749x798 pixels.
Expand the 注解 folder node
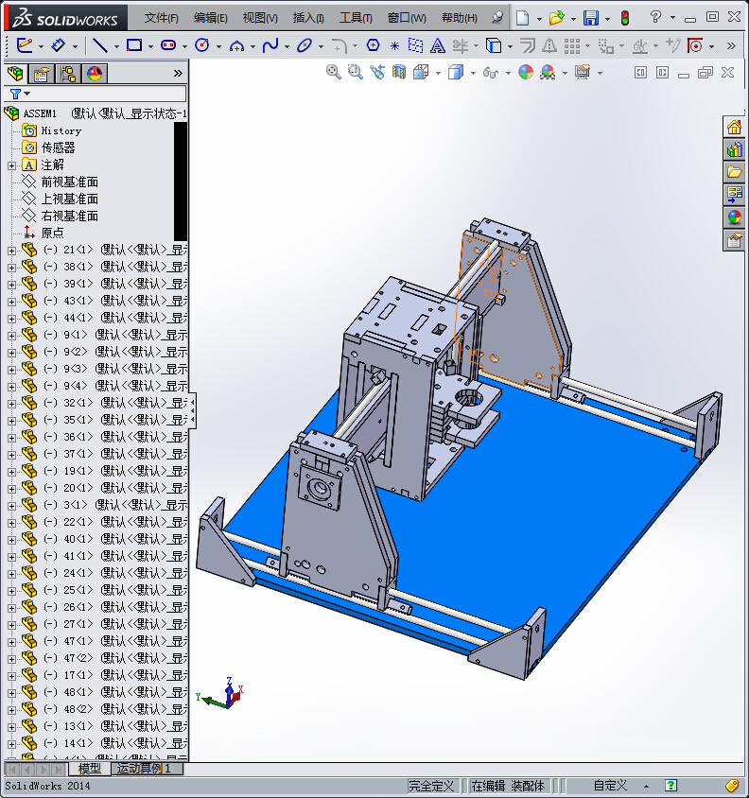(x=11, y=165)
